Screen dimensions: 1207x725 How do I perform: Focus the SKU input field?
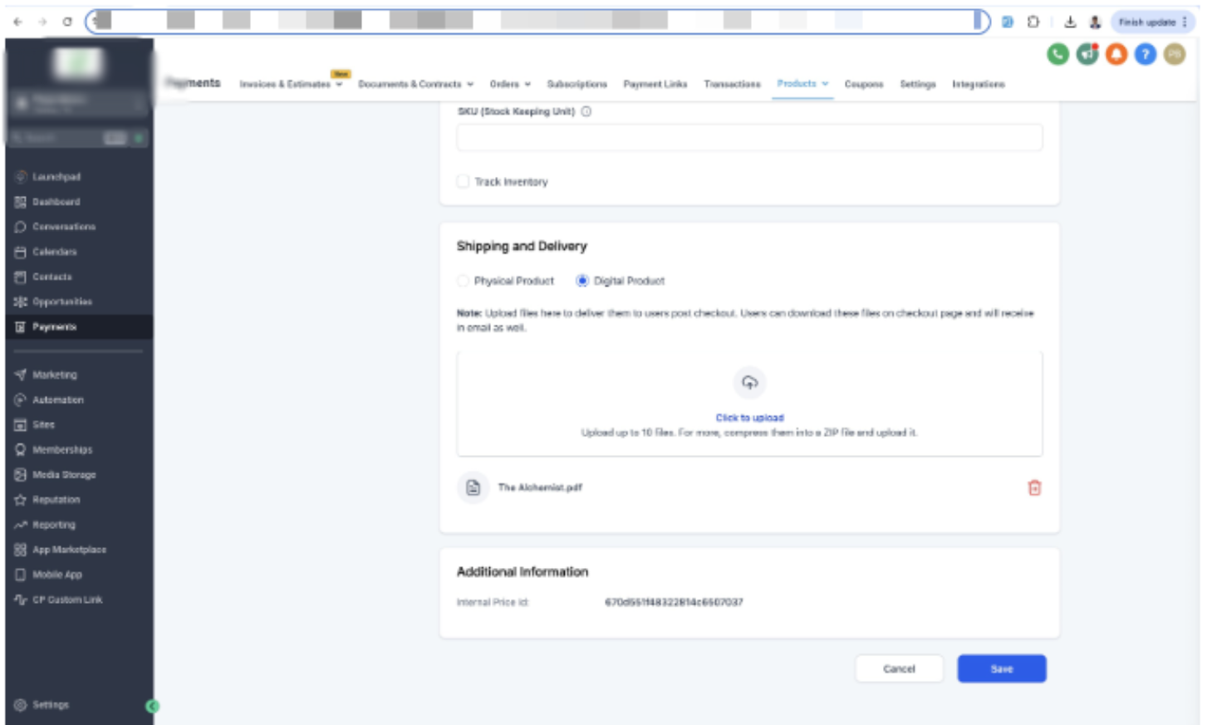tap(749, 137)
